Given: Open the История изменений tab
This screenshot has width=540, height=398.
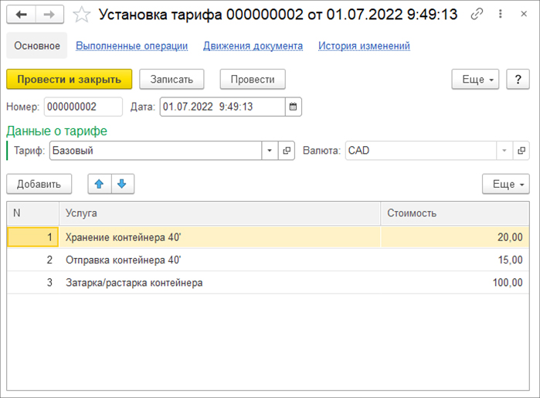Looking at the screenshot, I should click(x=364, y=46).
